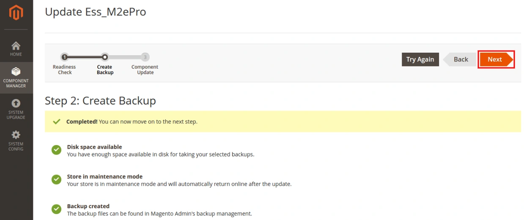Open System Config via gear icon
This screenshot has width=524, height=220.
16,135
